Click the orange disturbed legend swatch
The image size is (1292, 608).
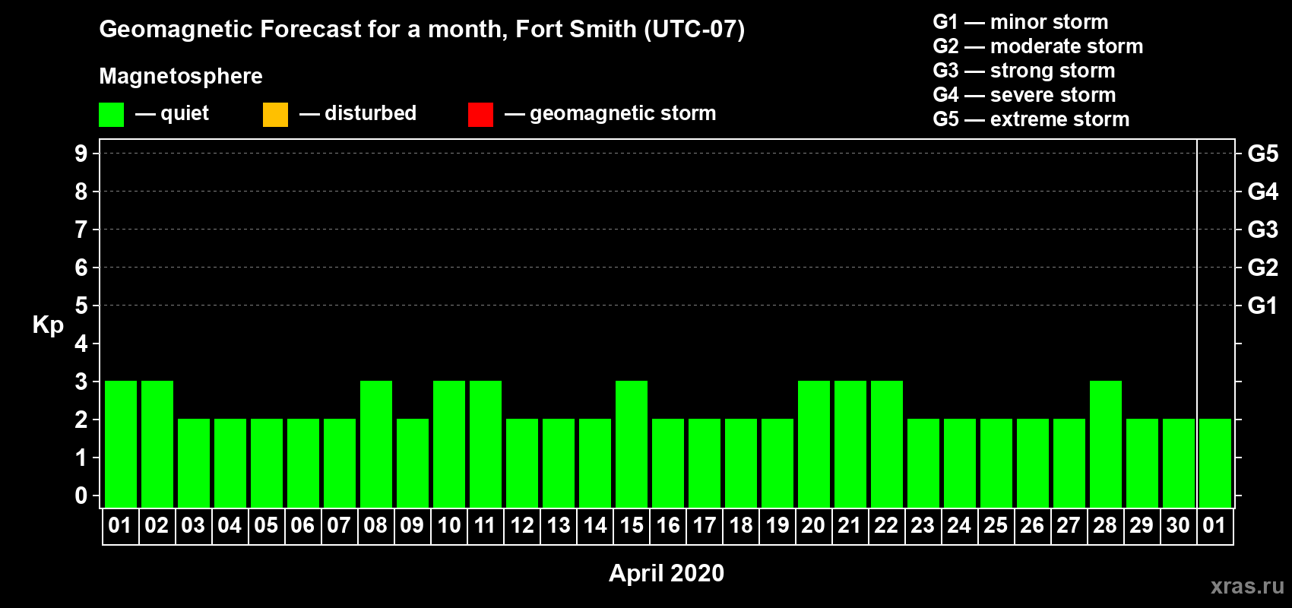pos(275,115)
